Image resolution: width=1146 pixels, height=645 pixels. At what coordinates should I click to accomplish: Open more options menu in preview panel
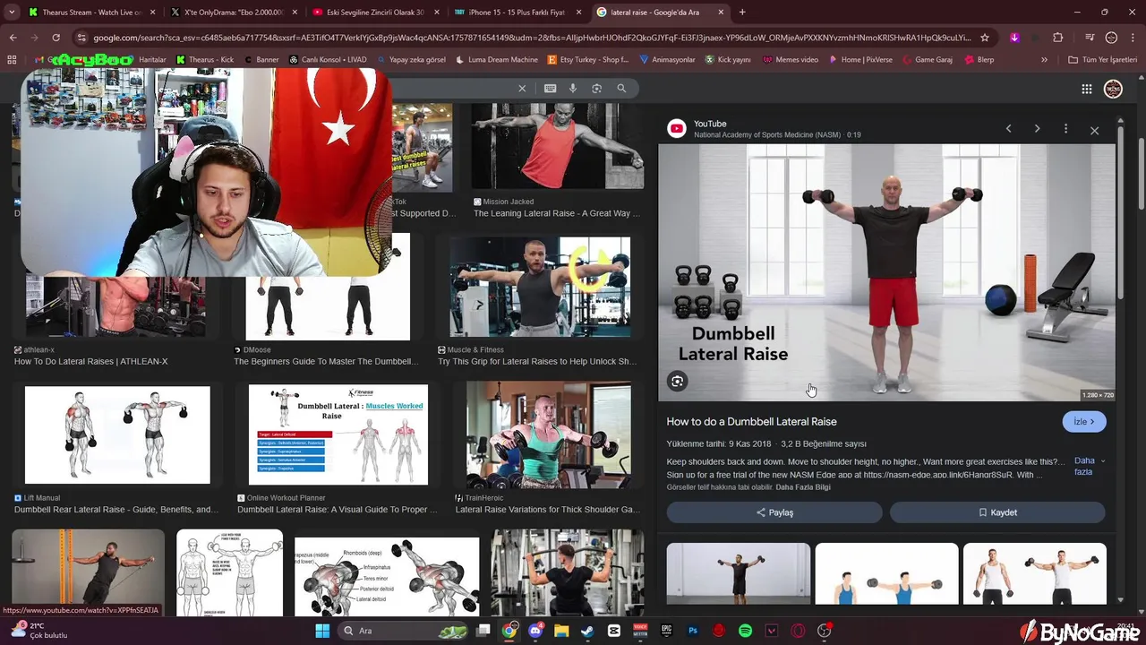(x=1065, y=129)
